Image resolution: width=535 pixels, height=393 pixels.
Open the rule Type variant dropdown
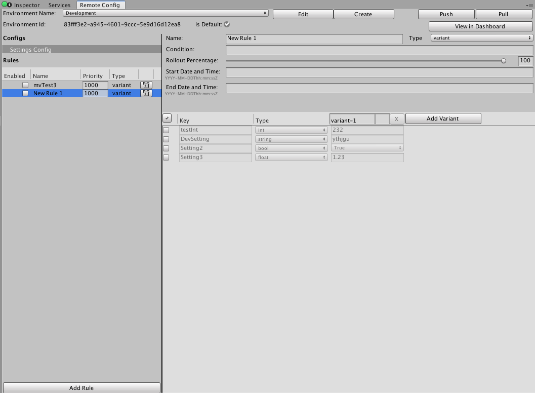[481, 38]
